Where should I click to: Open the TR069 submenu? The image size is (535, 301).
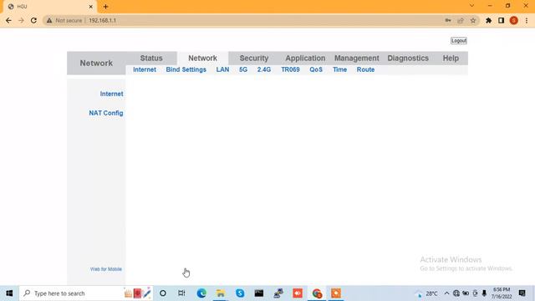coord(290,69)
